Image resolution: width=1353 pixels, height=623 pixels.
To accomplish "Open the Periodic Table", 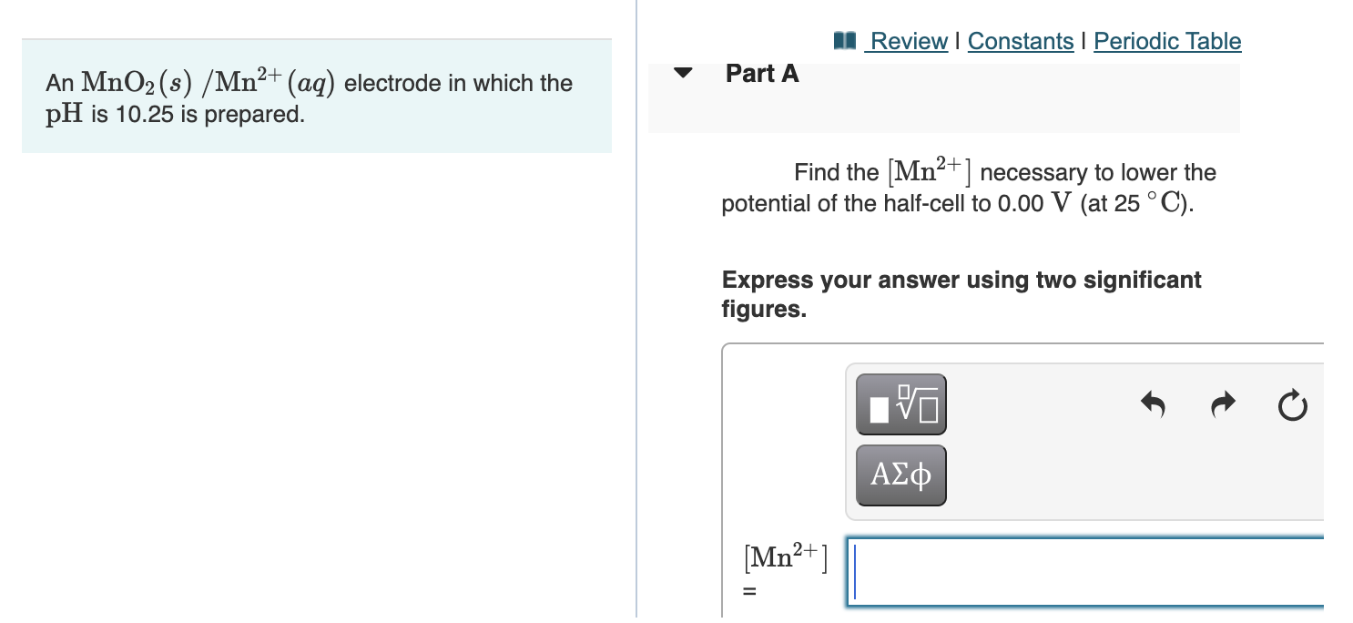I will point(1167,41).
